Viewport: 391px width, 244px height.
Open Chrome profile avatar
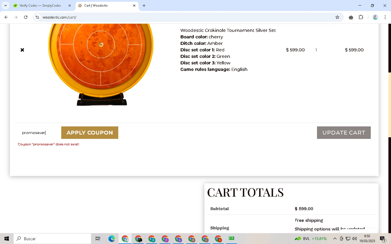[375, 17]
